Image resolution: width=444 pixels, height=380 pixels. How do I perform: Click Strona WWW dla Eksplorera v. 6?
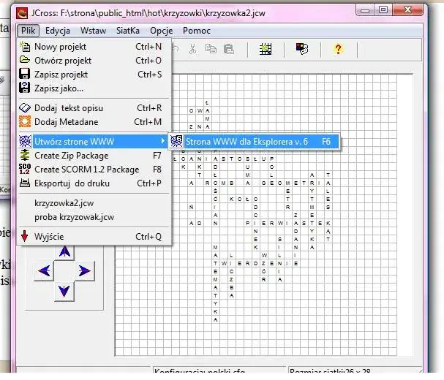pyautogui.click(x=254, y=142)
